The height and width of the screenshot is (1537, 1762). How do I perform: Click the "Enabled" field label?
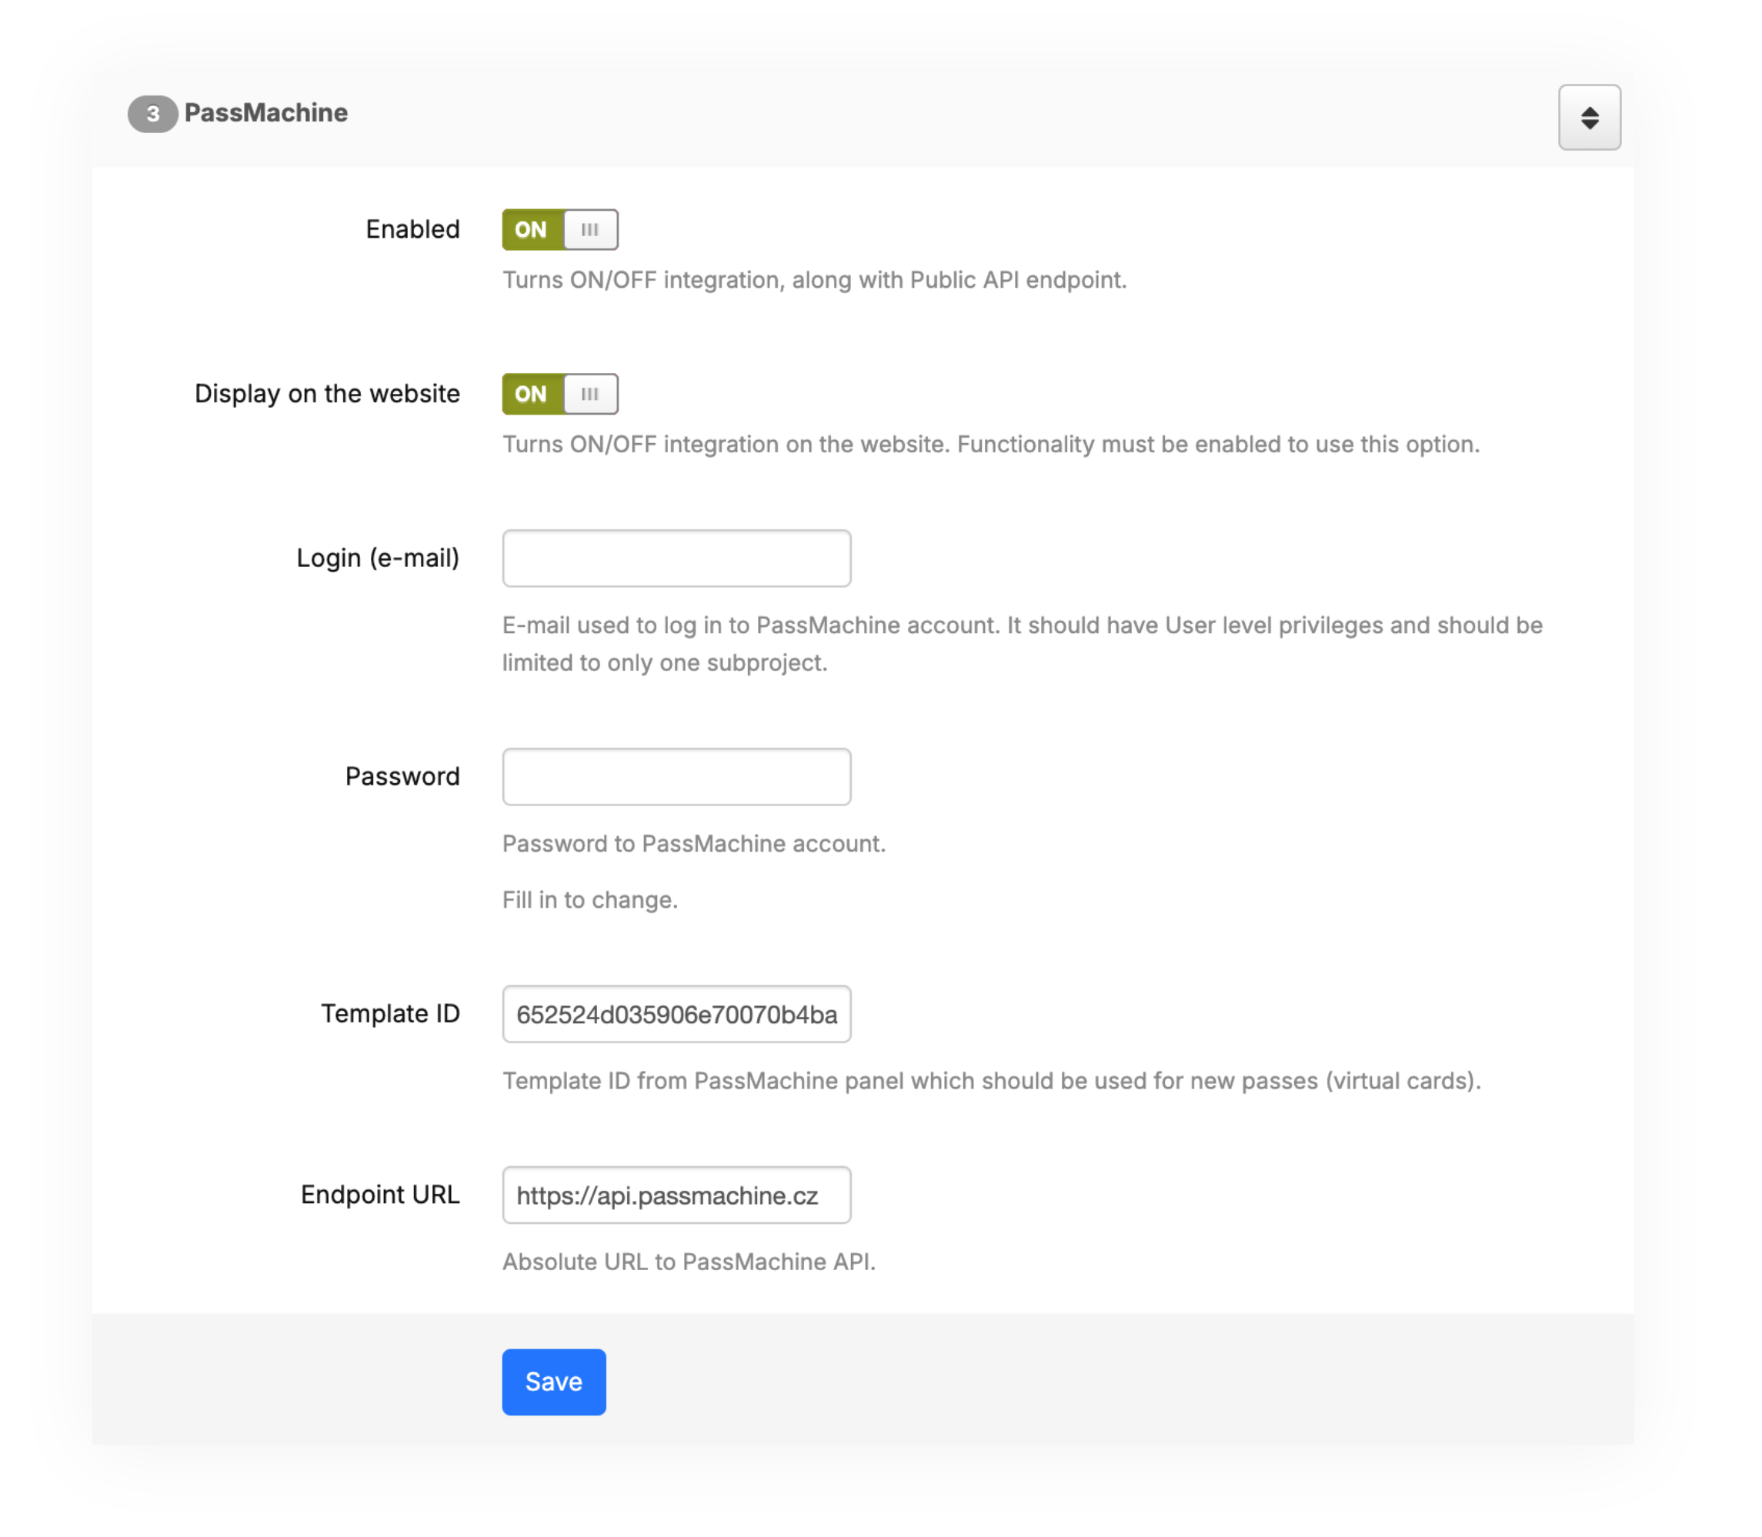pos(412,230)
